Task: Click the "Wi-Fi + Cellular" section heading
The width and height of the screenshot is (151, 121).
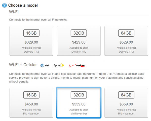Action: tap(23, 65)
